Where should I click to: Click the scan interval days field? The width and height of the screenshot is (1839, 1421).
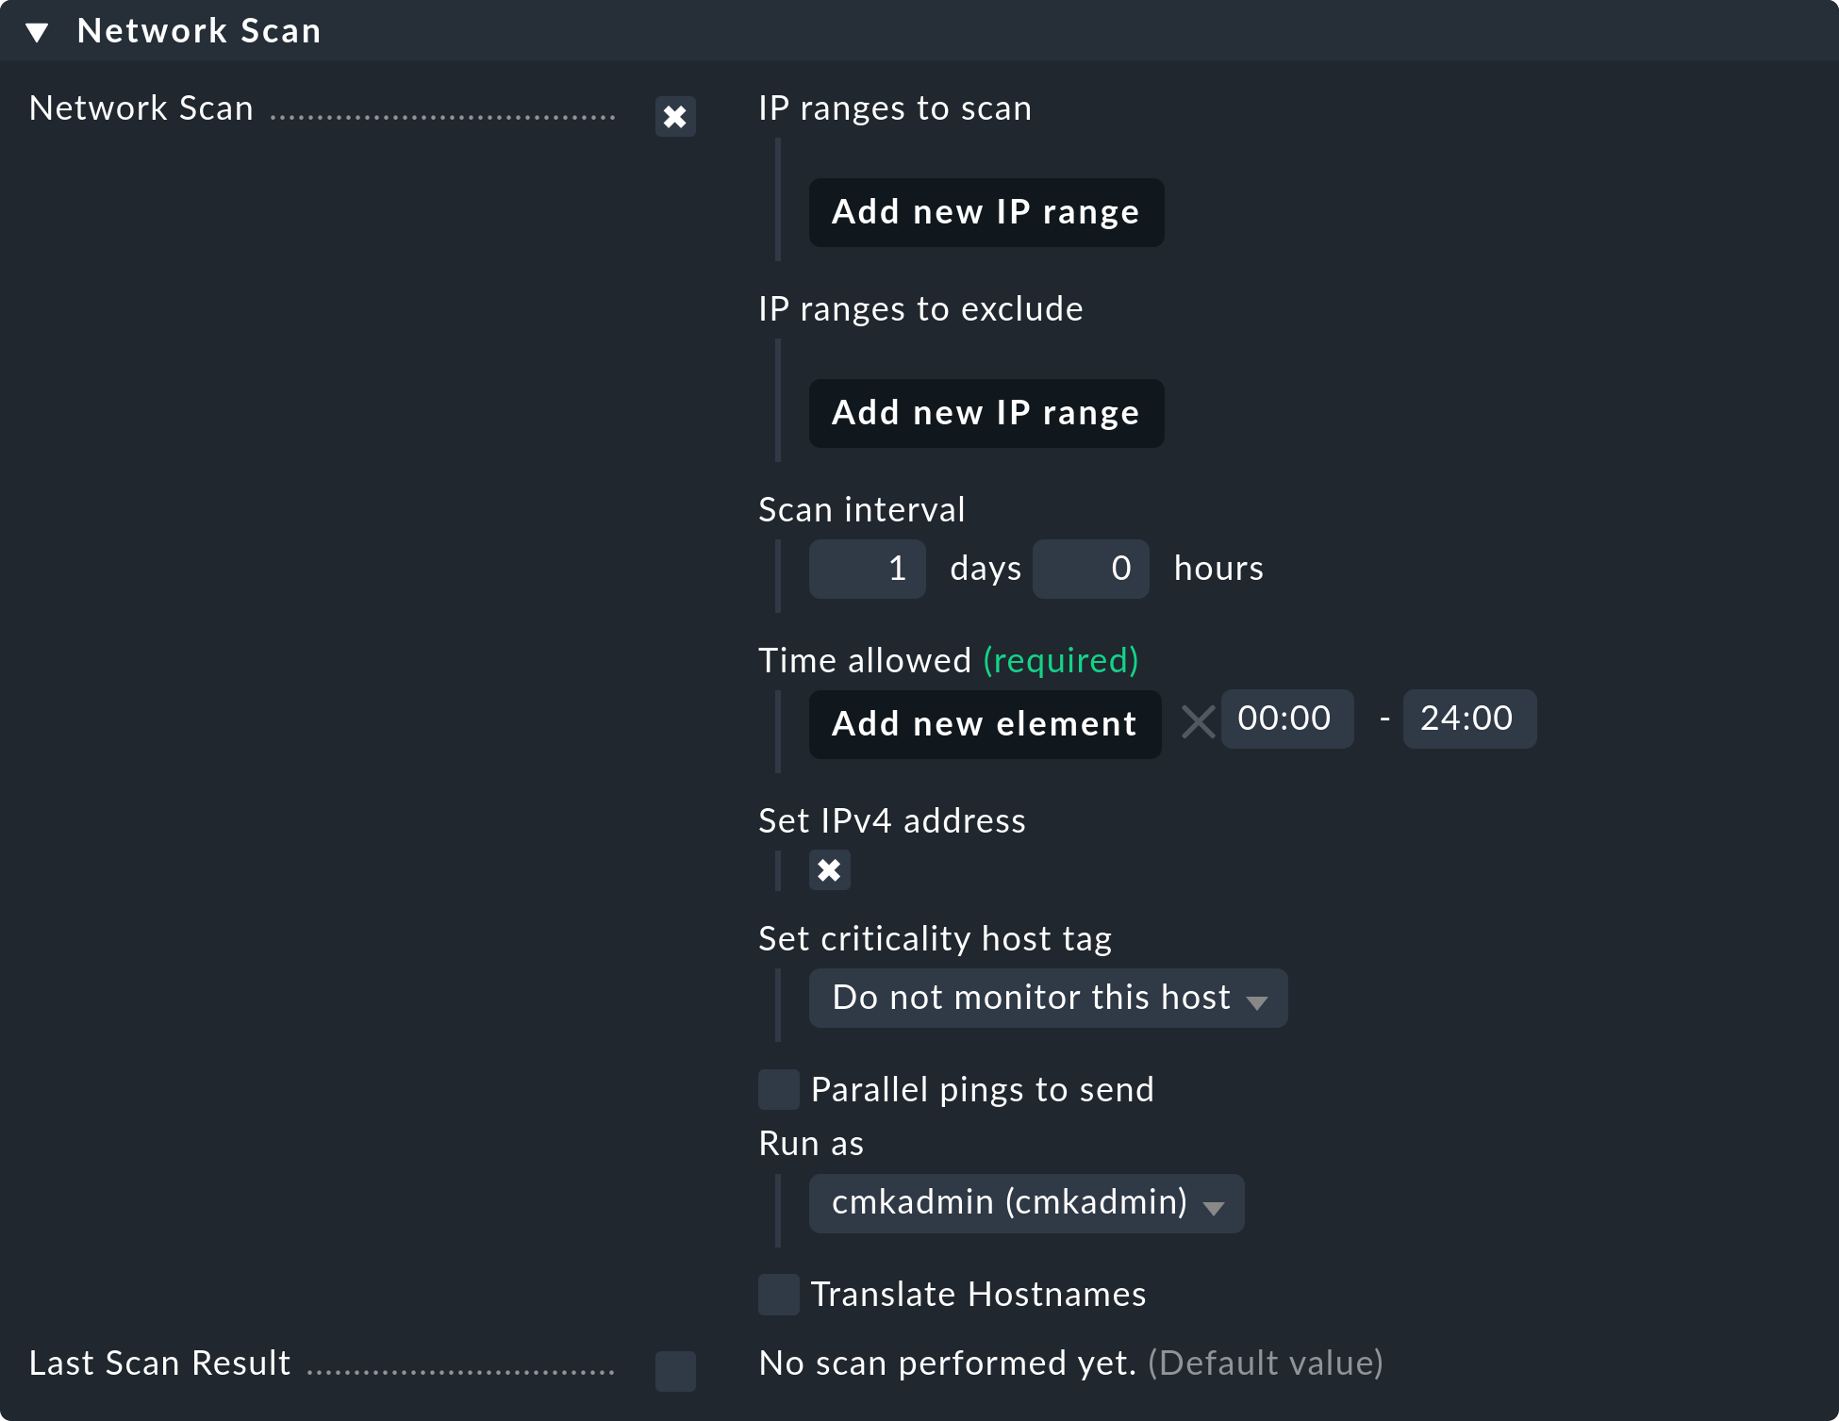(867, 569)
